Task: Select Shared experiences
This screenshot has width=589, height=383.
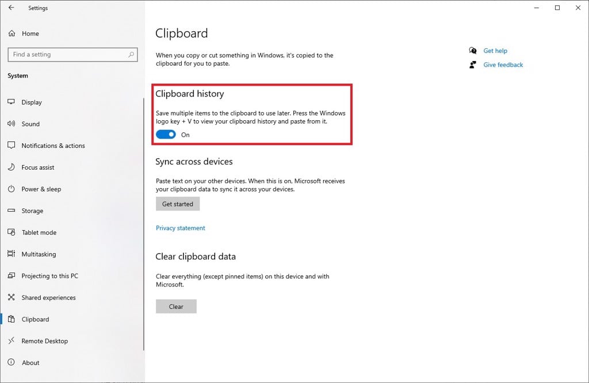Action: (48, 298)
